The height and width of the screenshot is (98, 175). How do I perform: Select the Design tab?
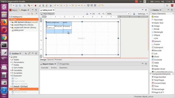point(43,60)
